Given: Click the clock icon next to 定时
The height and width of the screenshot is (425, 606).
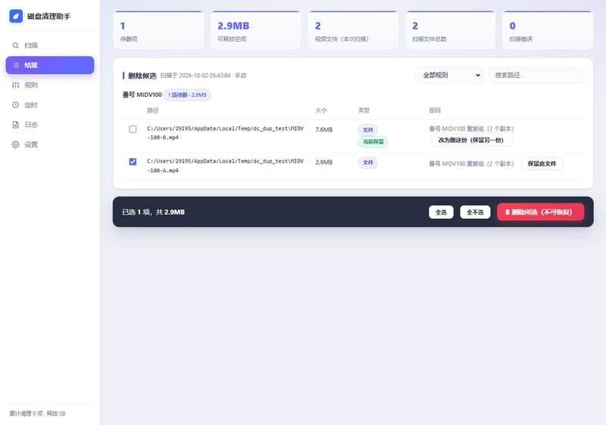Looking at the screenshot, I should coord(15,105).
